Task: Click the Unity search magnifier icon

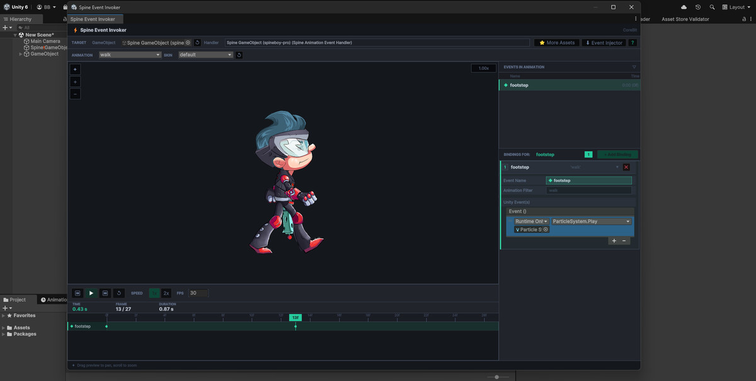Action: click(712, 7)
